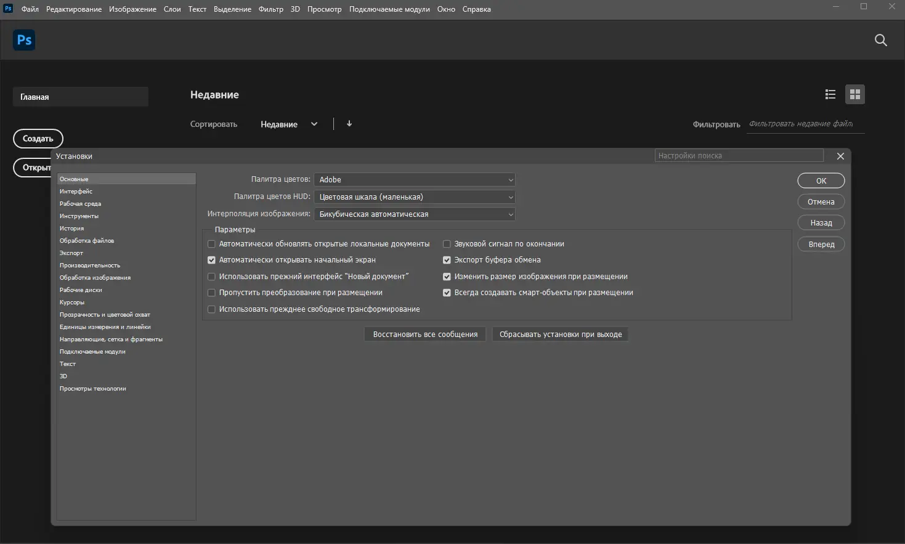Viewport: 905px width, 544px height.
Task: Open the 3D menu in menu bar
Action: point(295,9)
